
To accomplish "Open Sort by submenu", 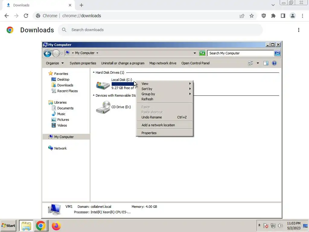I will [164, 89].
